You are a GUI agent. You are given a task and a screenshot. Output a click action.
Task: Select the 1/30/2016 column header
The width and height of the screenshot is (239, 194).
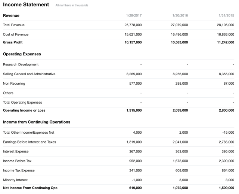180,16
